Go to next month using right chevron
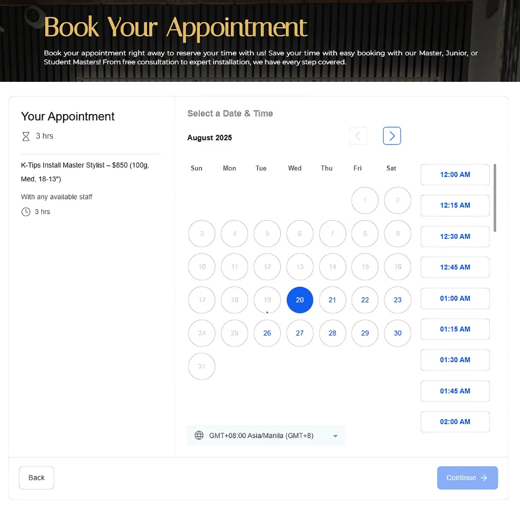Image resolution: width=520 pixels, height=520 pixels. coord(391,136)
